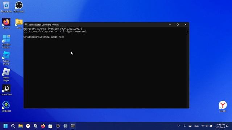Open notifications bell icon
Screen dimensions: 232x130
point(227,126)
